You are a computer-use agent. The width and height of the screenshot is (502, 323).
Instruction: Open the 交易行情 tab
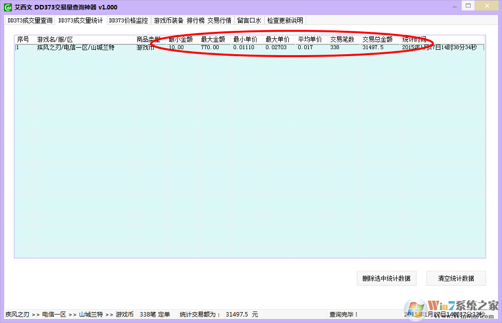[x=219, y=20]
